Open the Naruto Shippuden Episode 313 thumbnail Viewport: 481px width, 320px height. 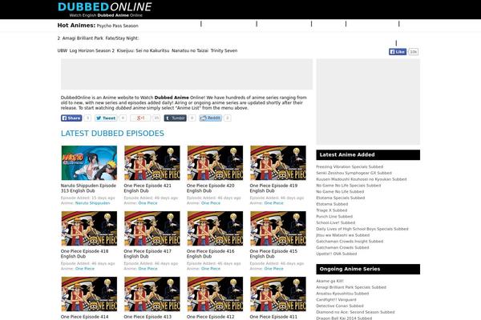click(x=89, y=163)
